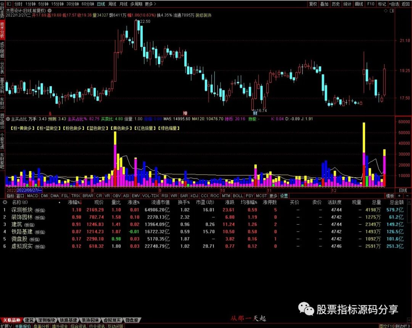Click the plus zoom button next to 模板
This screenshot has width=412, height=328.
pos(399,196)
